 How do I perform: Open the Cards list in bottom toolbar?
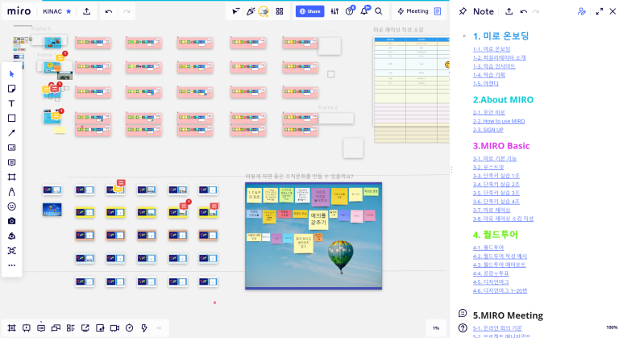coord(70,328)
